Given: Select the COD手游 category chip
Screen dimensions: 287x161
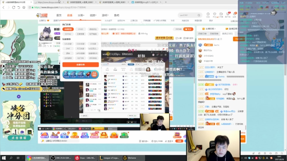Looking at the screenshot, I should [x=81, y=44].
